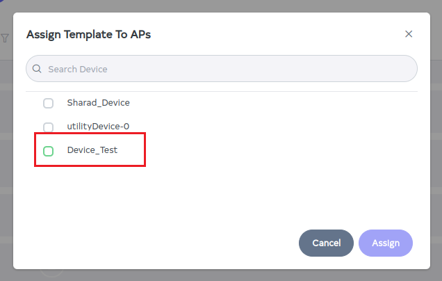Click the divider line under the search bar

222,91
